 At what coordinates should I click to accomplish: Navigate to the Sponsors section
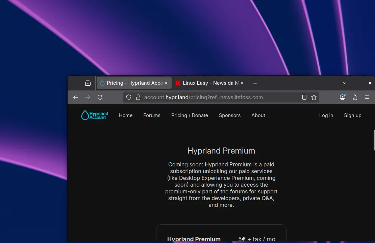tap(230, 115)
